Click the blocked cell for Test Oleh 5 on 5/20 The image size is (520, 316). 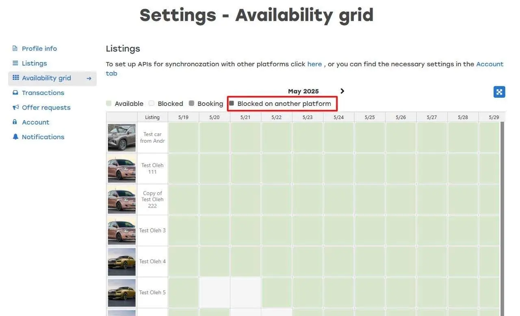214,292
